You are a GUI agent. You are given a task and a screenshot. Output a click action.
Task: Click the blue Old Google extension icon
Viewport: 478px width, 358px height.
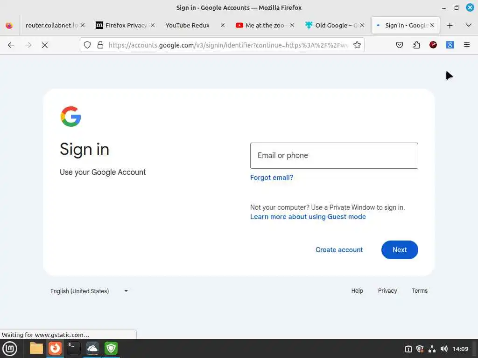[x=450, y=45]
